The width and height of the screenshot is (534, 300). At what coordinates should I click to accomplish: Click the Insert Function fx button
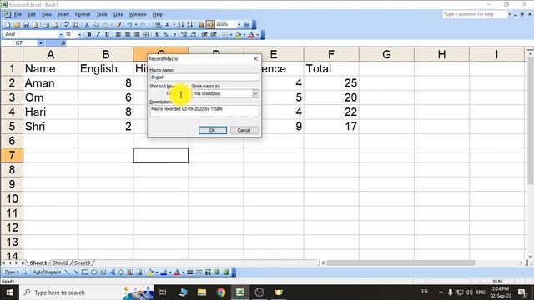[x=63, y=42]
